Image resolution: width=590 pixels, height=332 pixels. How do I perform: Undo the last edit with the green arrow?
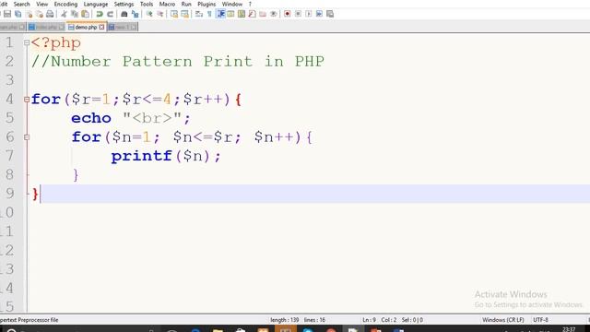(x=100, y=14)
